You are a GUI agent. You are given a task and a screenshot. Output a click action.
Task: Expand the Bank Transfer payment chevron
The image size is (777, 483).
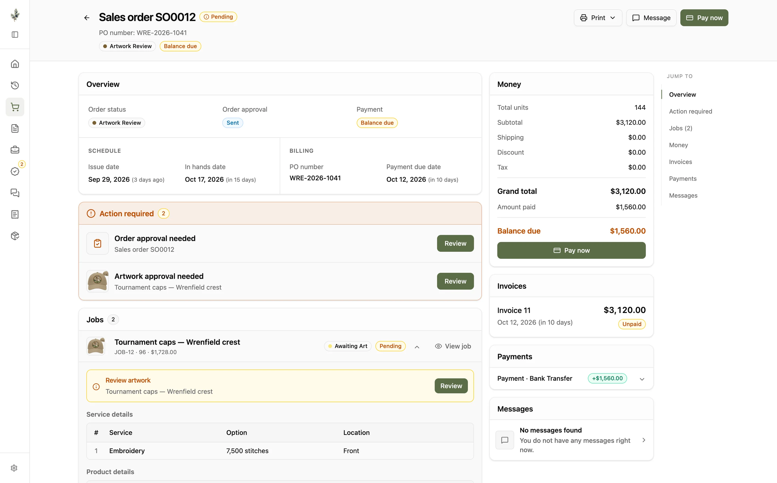pos(642,379)
